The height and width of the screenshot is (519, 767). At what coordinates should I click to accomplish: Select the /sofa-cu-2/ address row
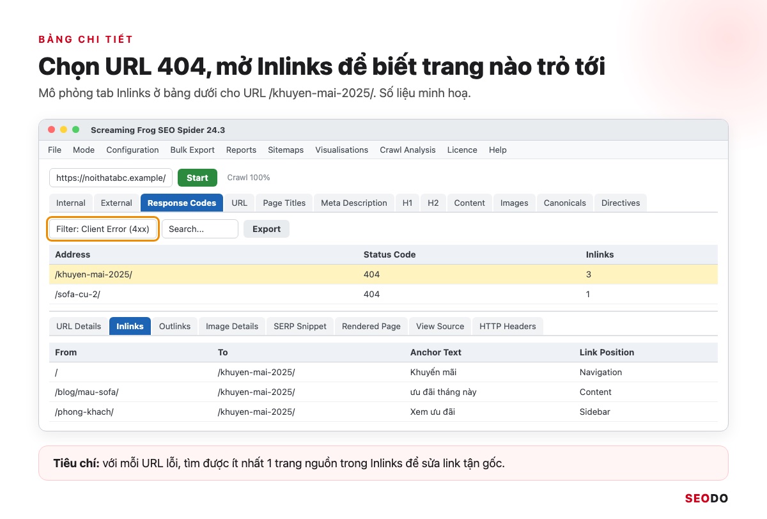[383, 294]
